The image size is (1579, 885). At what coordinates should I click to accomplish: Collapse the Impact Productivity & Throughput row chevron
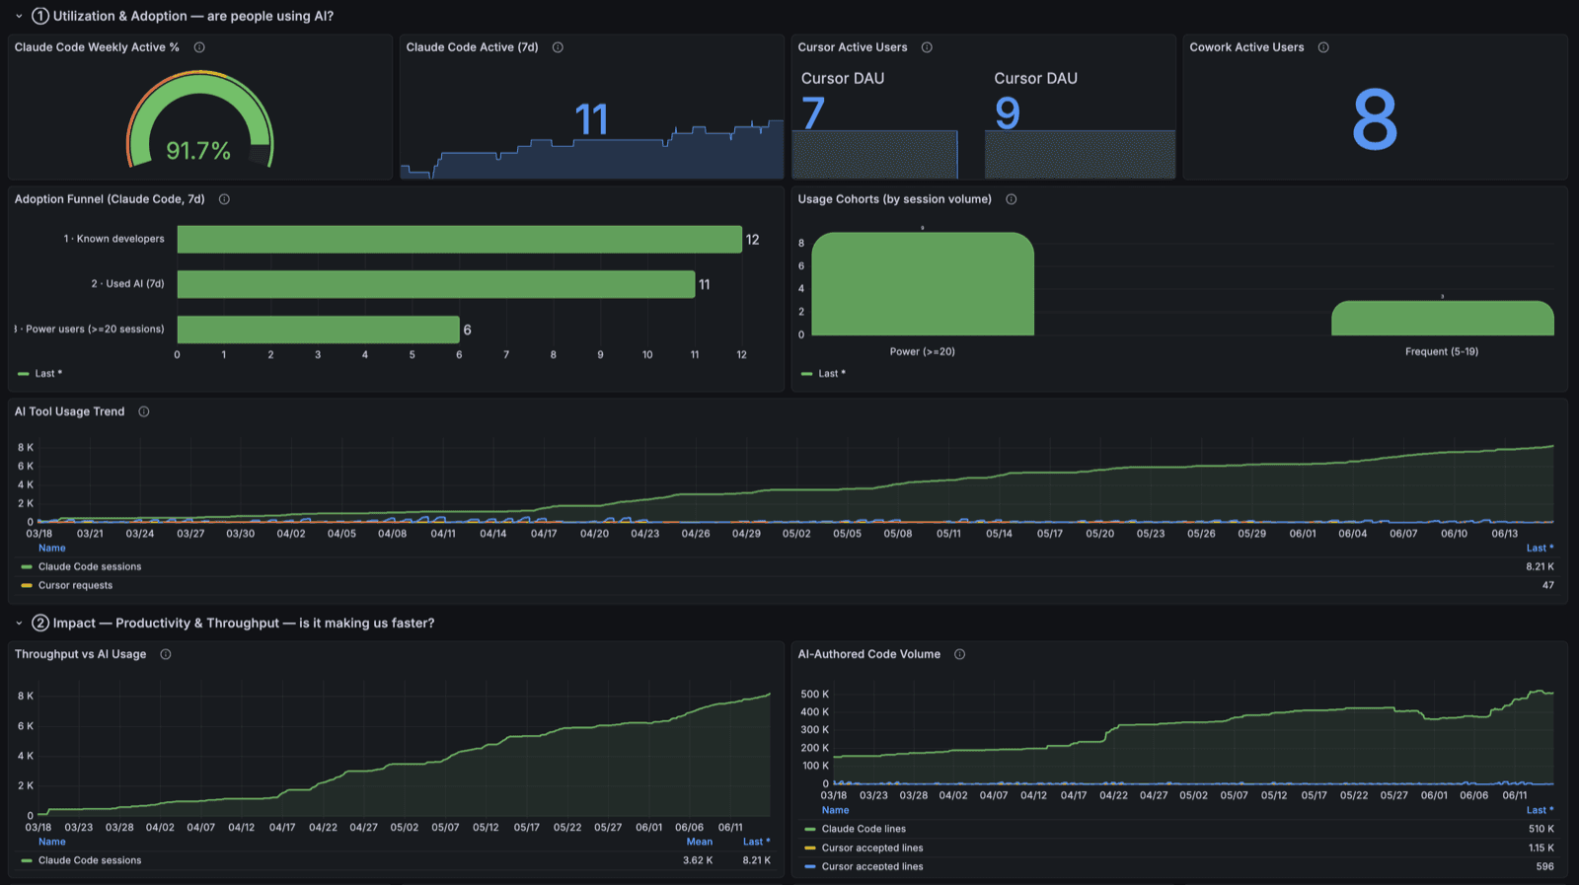pyautogui.click(x=19, y=624)
